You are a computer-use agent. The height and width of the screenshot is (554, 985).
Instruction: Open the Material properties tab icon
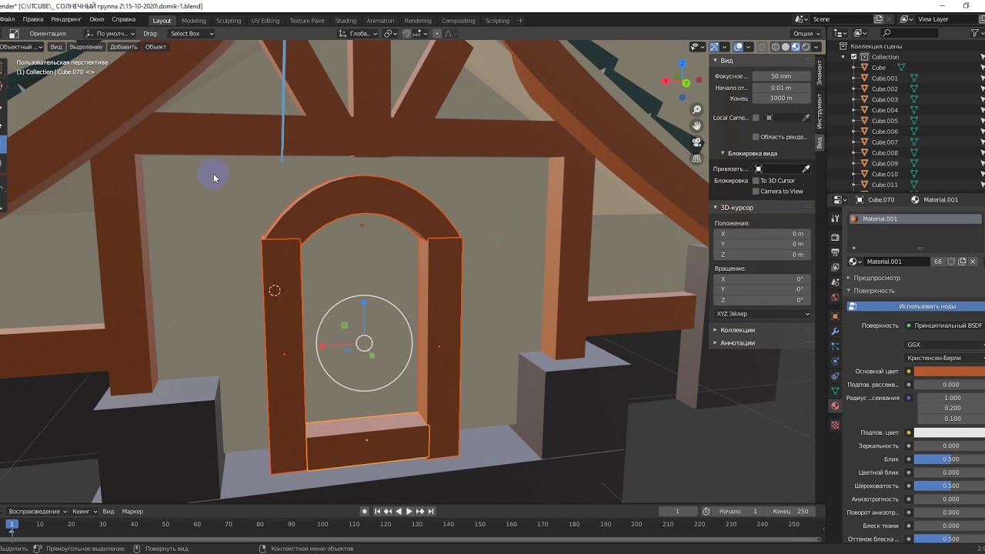pyautogui.click(x=835, y=406)
